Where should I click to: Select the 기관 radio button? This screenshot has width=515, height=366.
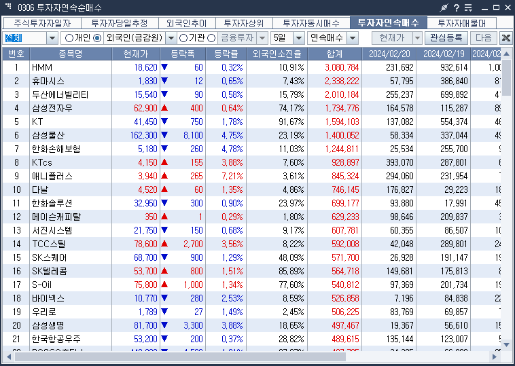[183, 38]
